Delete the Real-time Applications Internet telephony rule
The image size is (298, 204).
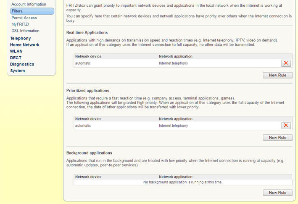tap(286, 63)
